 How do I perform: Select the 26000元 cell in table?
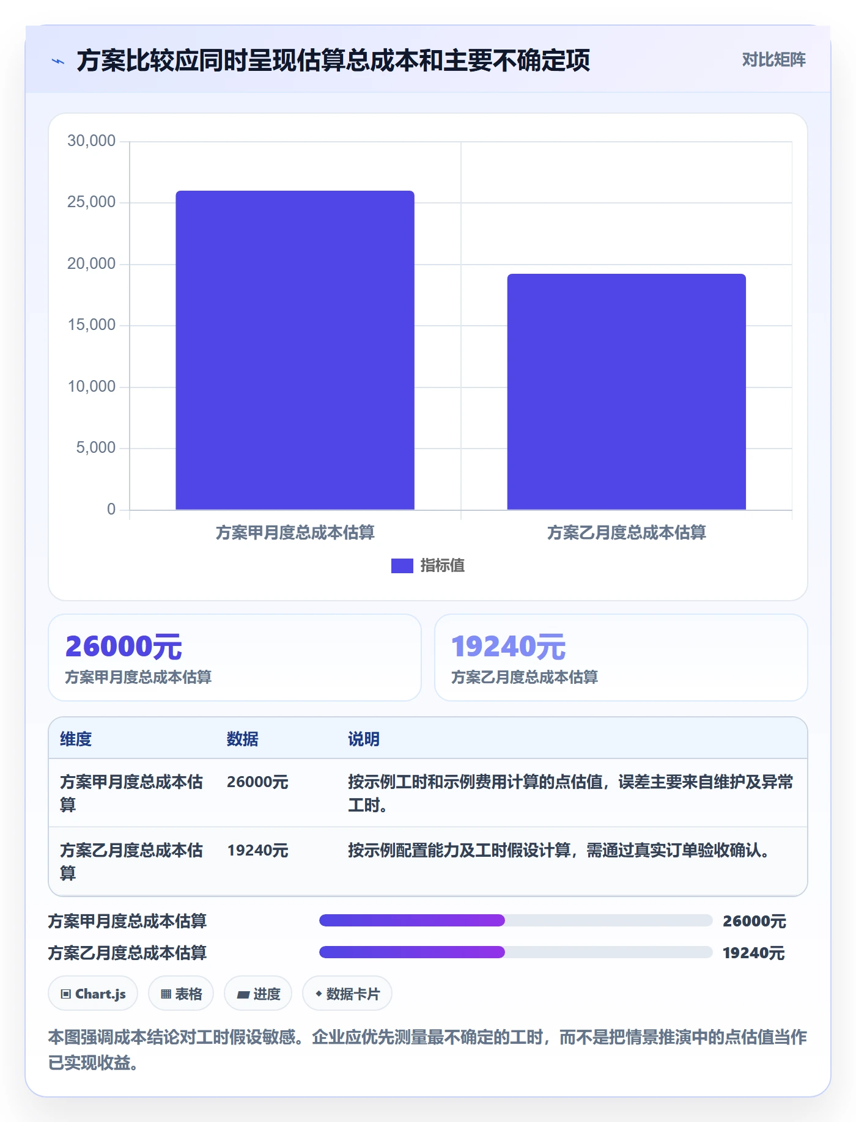pyautogui.click(x=257, y=782)
